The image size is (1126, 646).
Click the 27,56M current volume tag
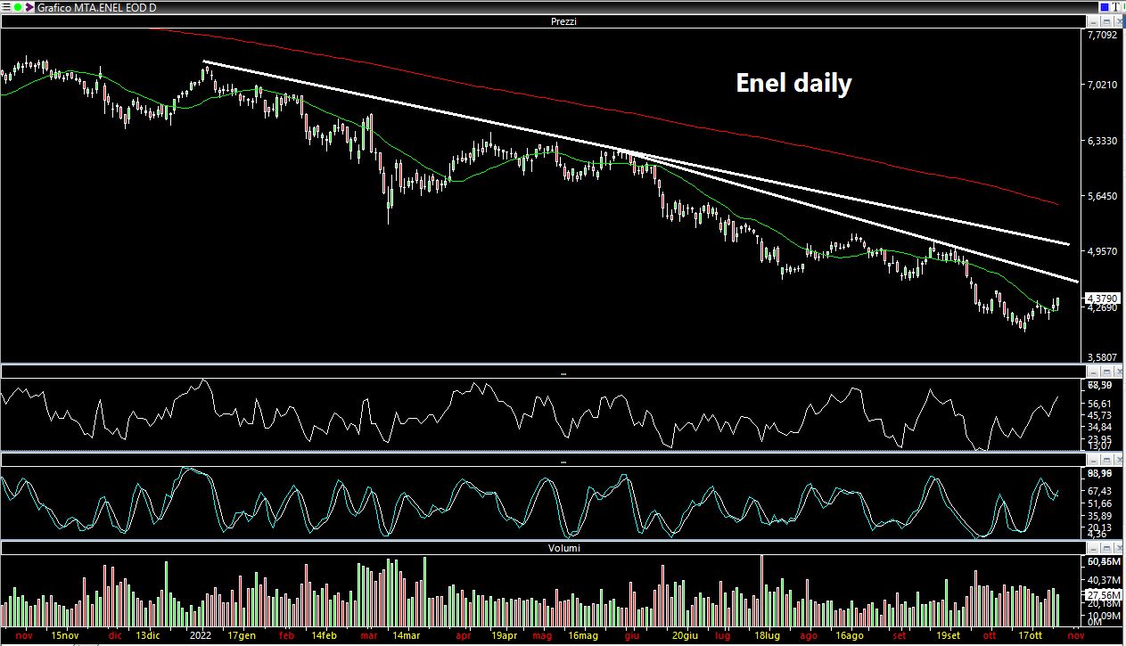click(1104, 594)
